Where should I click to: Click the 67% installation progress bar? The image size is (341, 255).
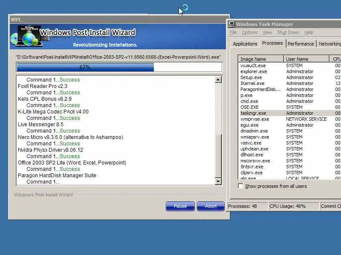(x=119, y=67)
